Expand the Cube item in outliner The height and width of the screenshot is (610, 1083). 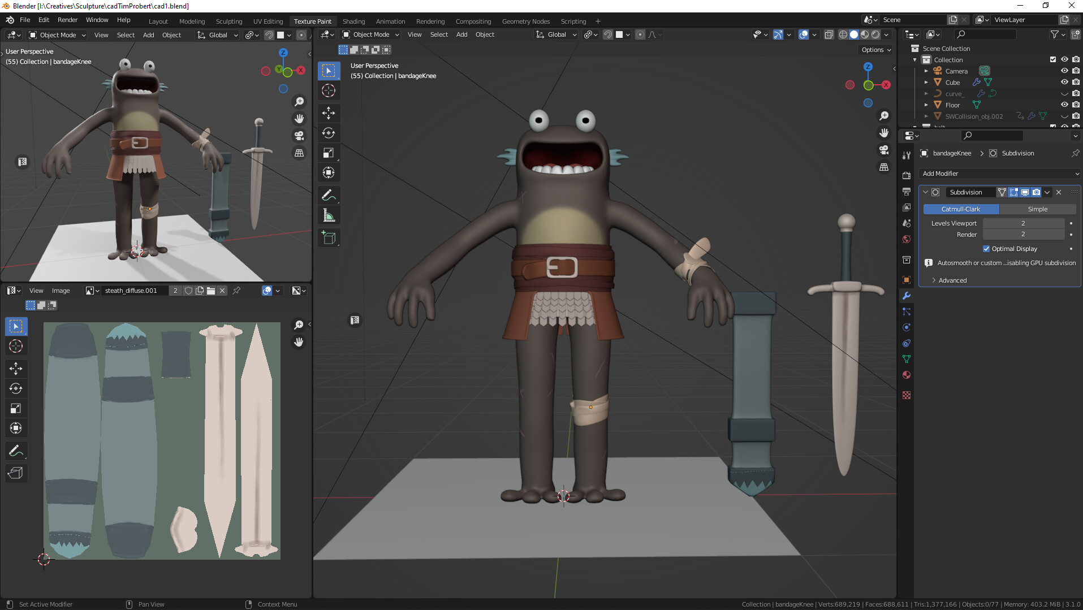pos(926,83)
